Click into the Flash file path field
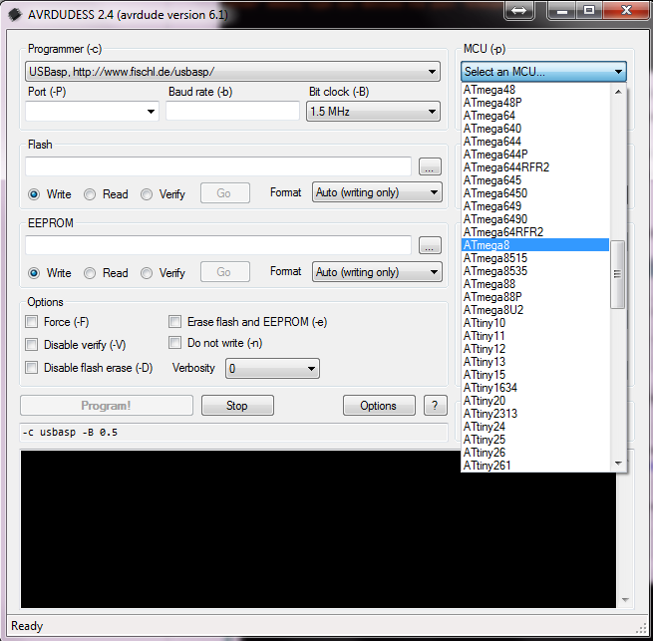Viewport: 653px width, 641px height. 218,166
